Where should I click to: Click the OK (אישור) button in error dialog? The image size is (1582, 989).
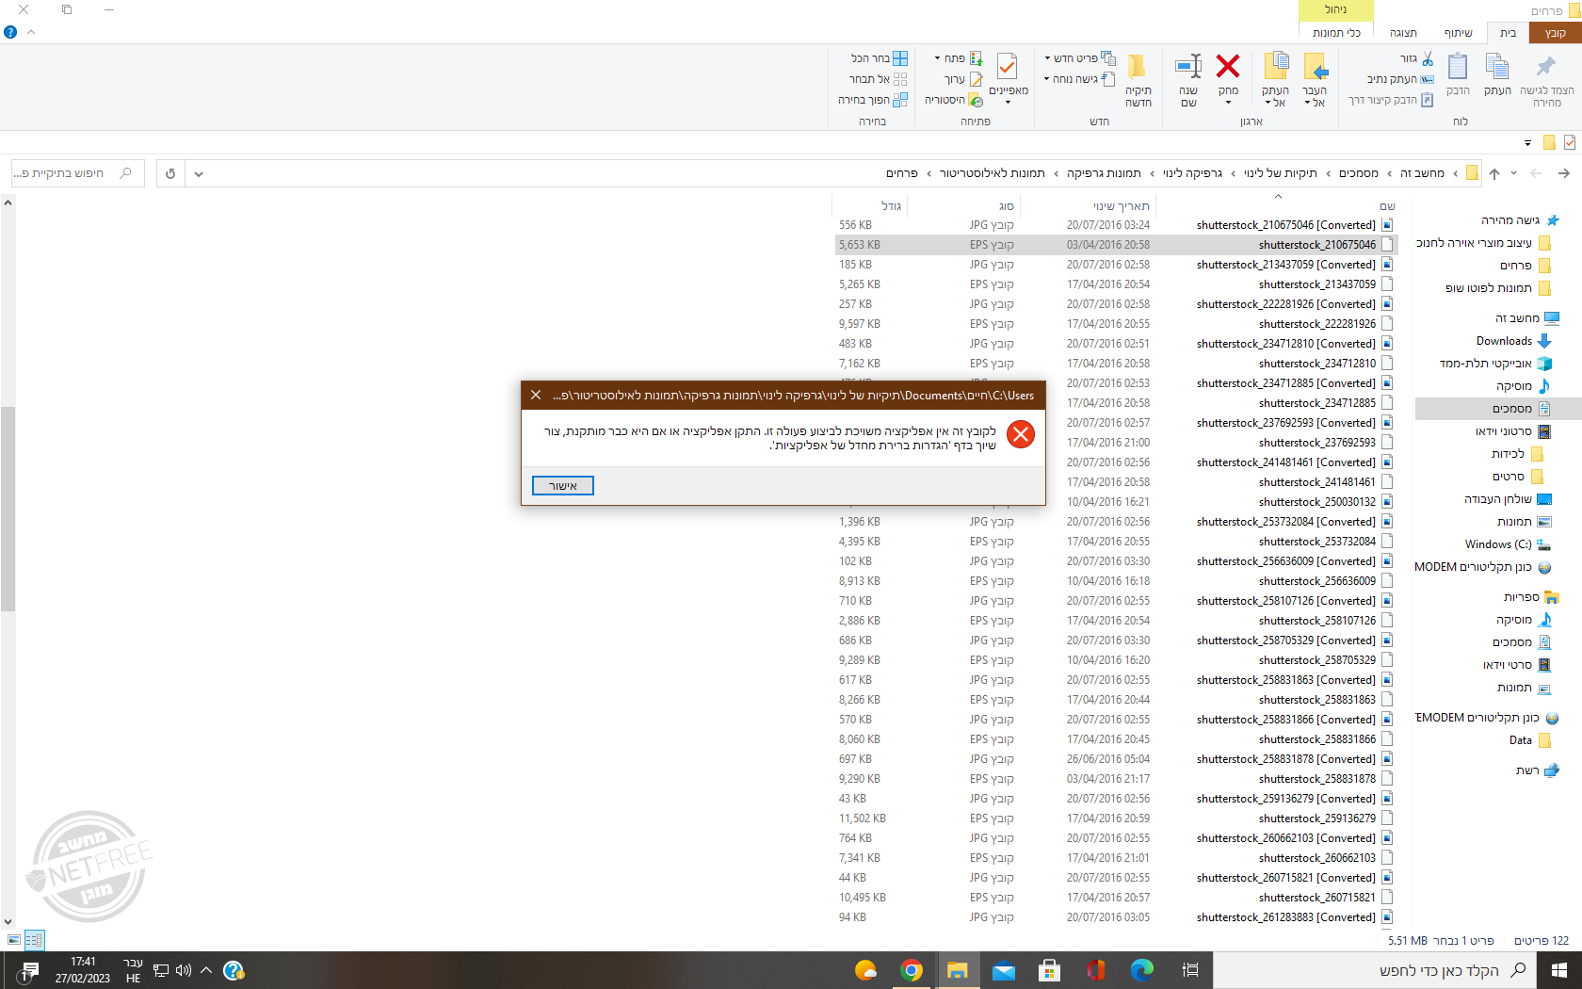[563, 485]
